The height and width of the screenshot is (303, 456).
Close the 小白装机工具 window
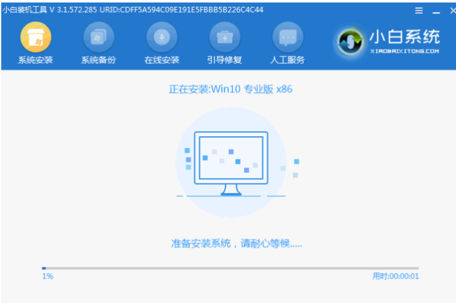tap(452, 11)
